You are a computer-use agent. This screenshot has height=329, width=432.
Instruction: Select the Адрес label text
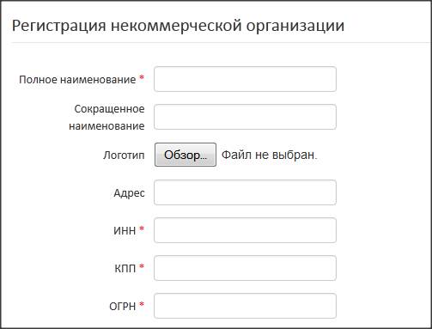click(129, 193)
